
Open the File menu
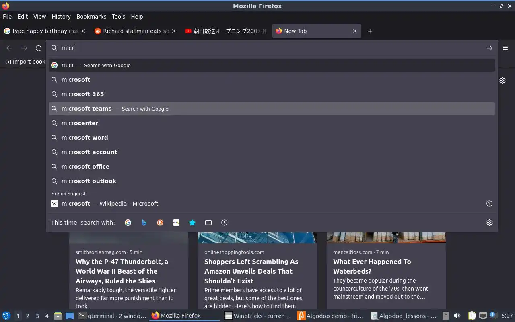(x=7, y=17)
